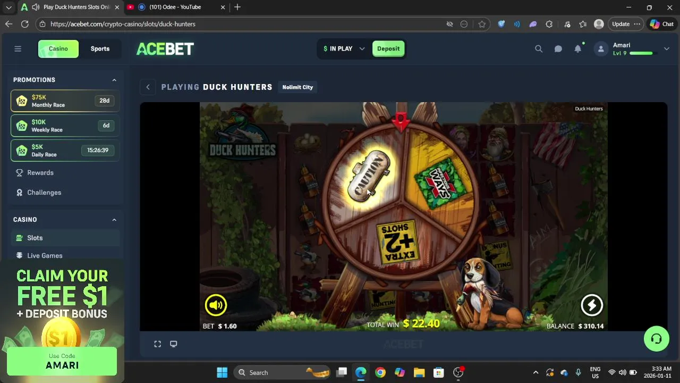This screenshot has height=383, width=680.
Task: Open the Challenges page
Action: click(44, 193)
